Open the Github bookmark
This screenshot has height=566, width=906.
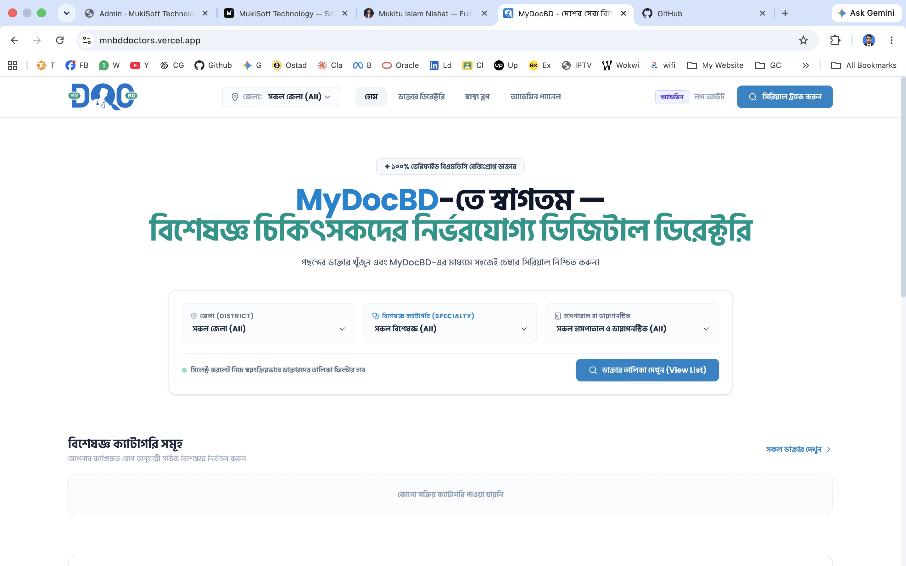213,65
